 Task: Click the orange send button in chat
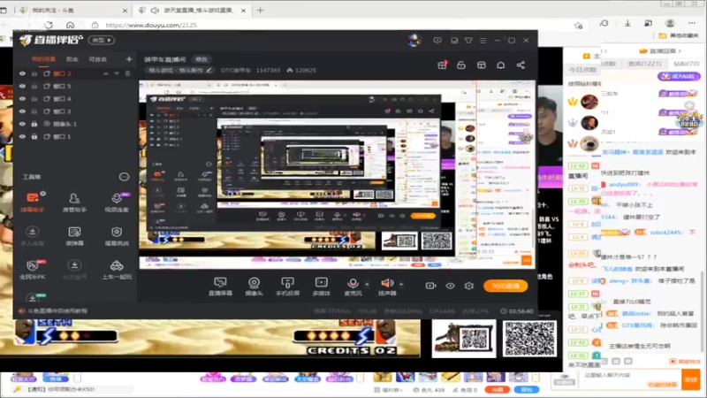pyautogui.click(x=691, y=379)
